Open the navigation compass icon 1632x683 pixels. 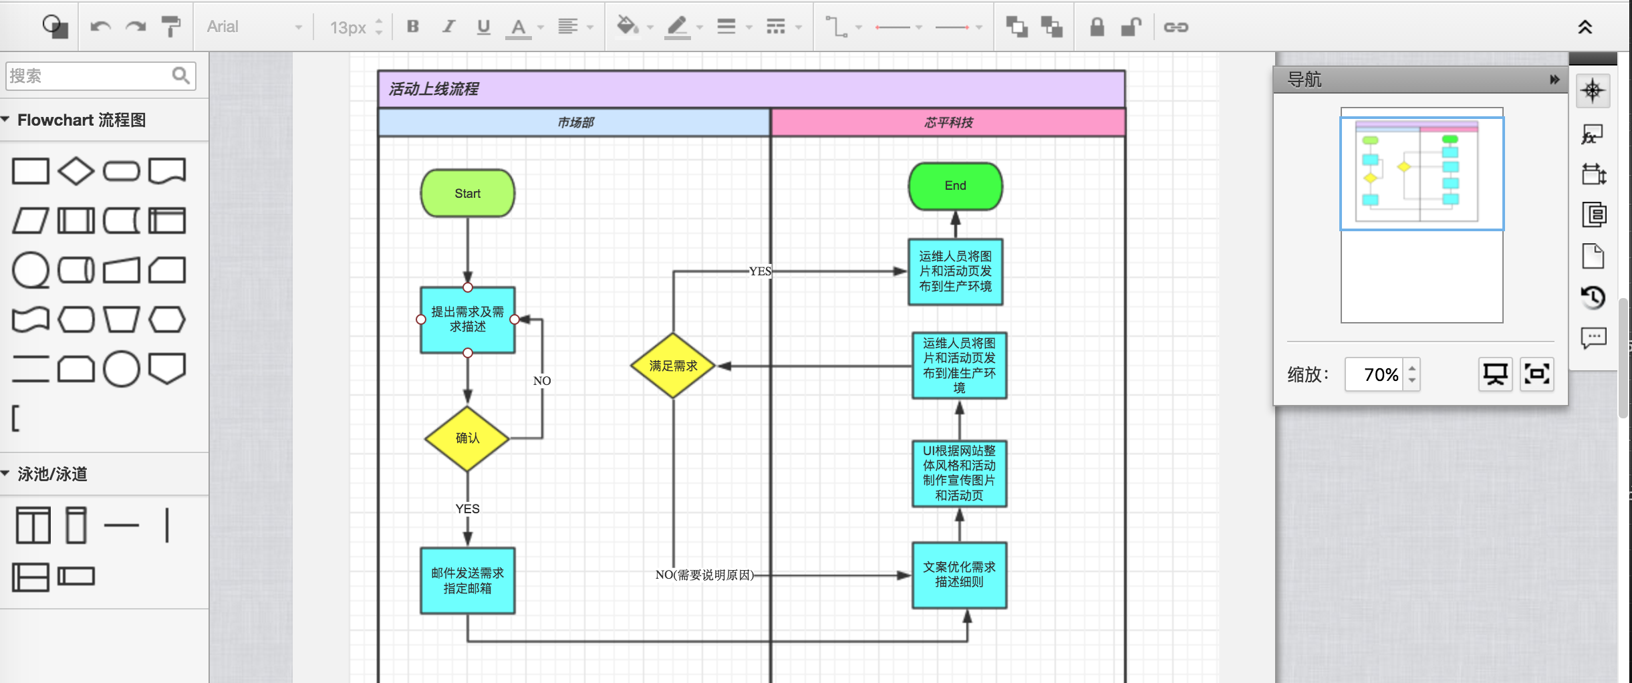click(1593, 91)
